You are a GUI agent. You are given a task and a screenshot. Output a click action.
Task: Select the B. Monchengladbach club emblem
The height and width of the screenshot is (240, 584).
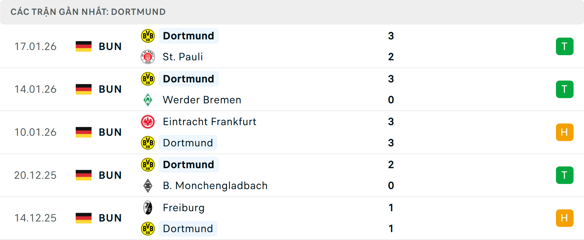pyautogui.click(x=148, y=185)
